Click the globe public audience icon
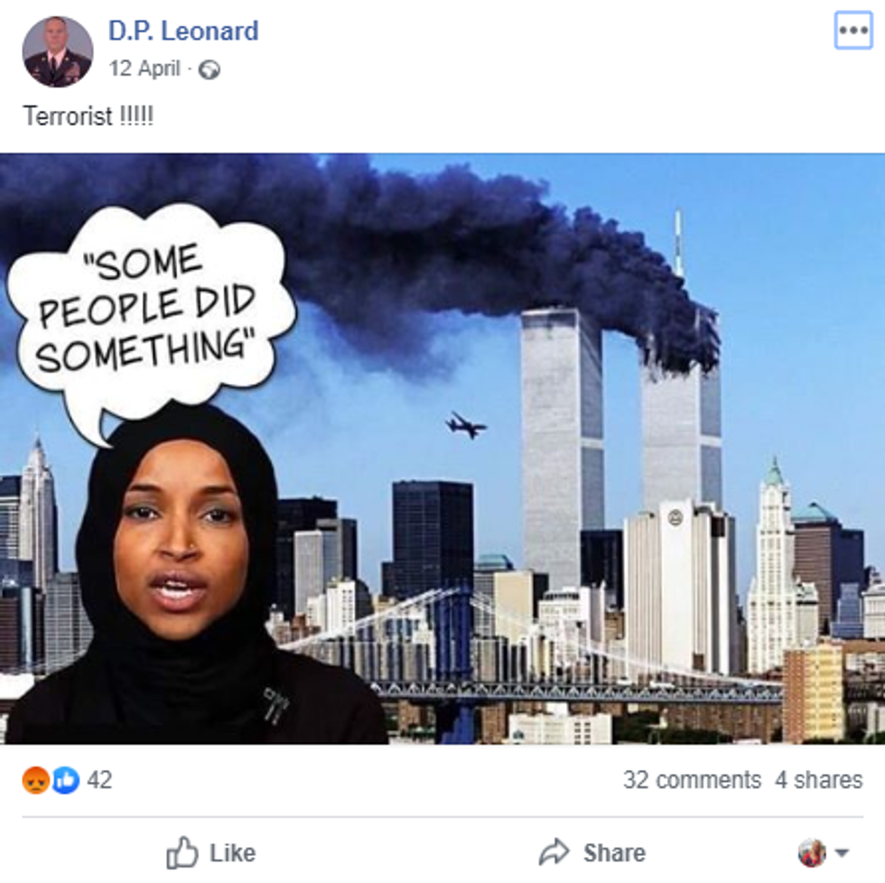 pos(210,70)
